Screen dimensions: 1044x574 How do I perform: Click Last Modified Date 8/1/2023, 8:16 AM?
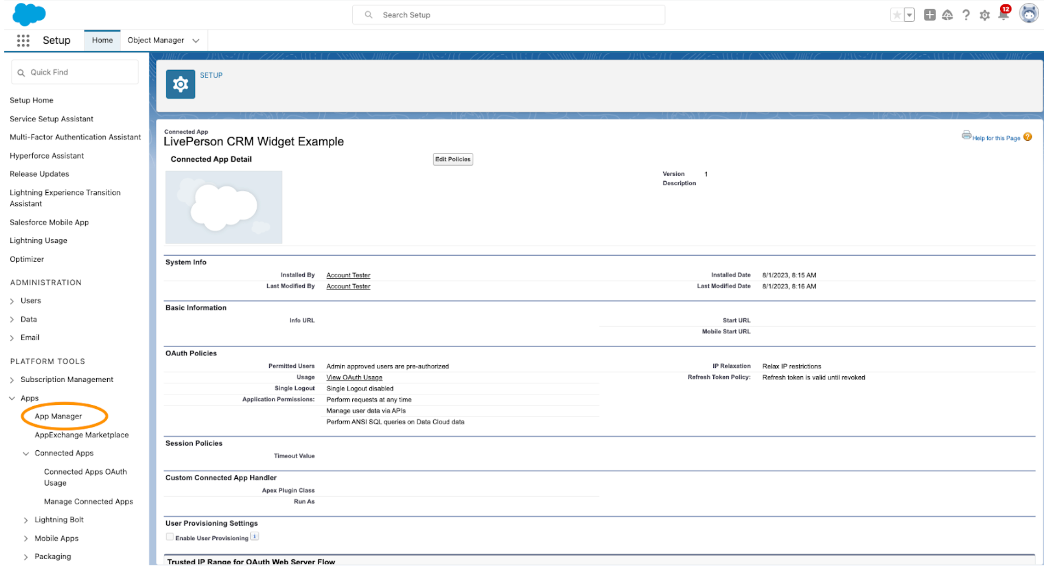point(789,287)
